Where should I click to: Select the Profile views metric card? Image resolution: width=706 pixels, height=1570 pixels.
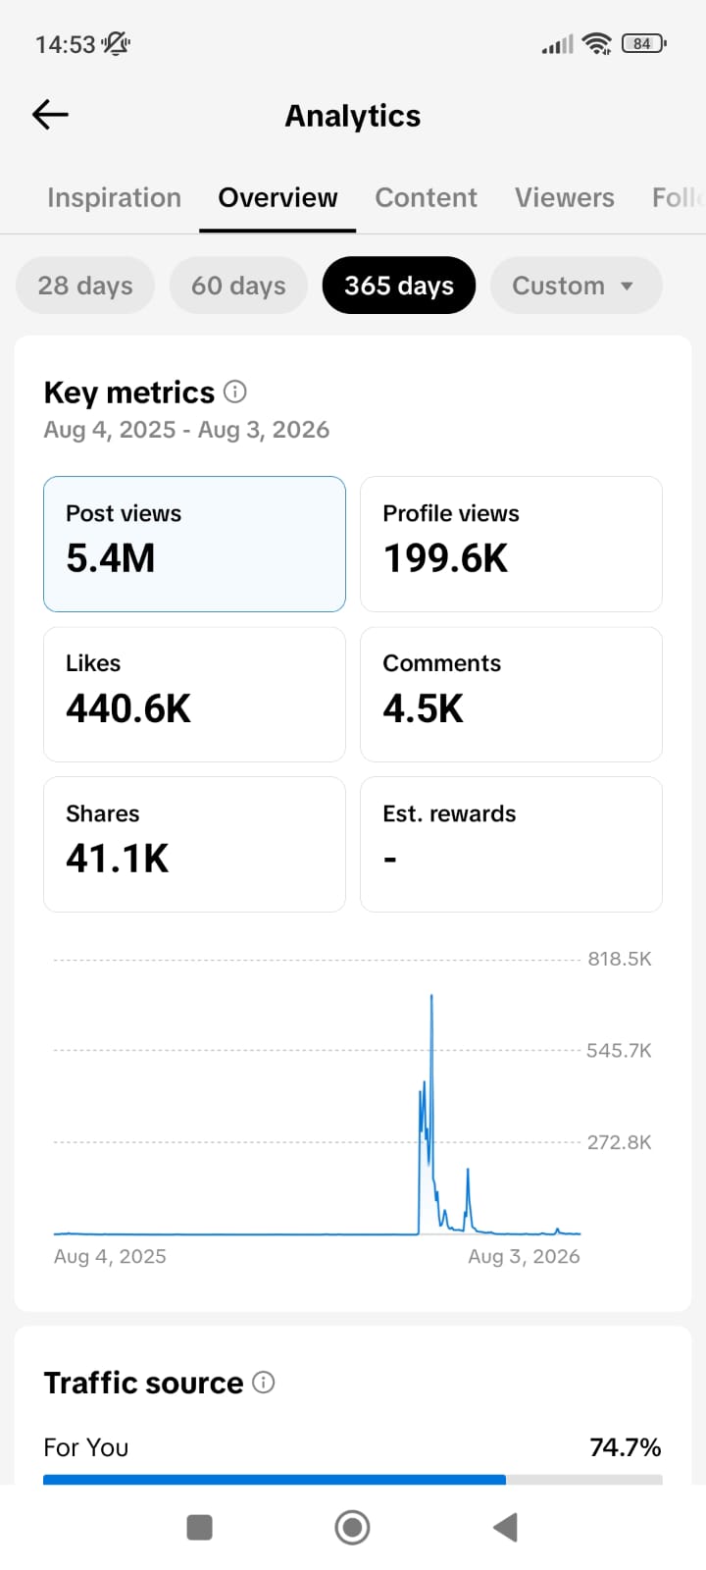511,544
